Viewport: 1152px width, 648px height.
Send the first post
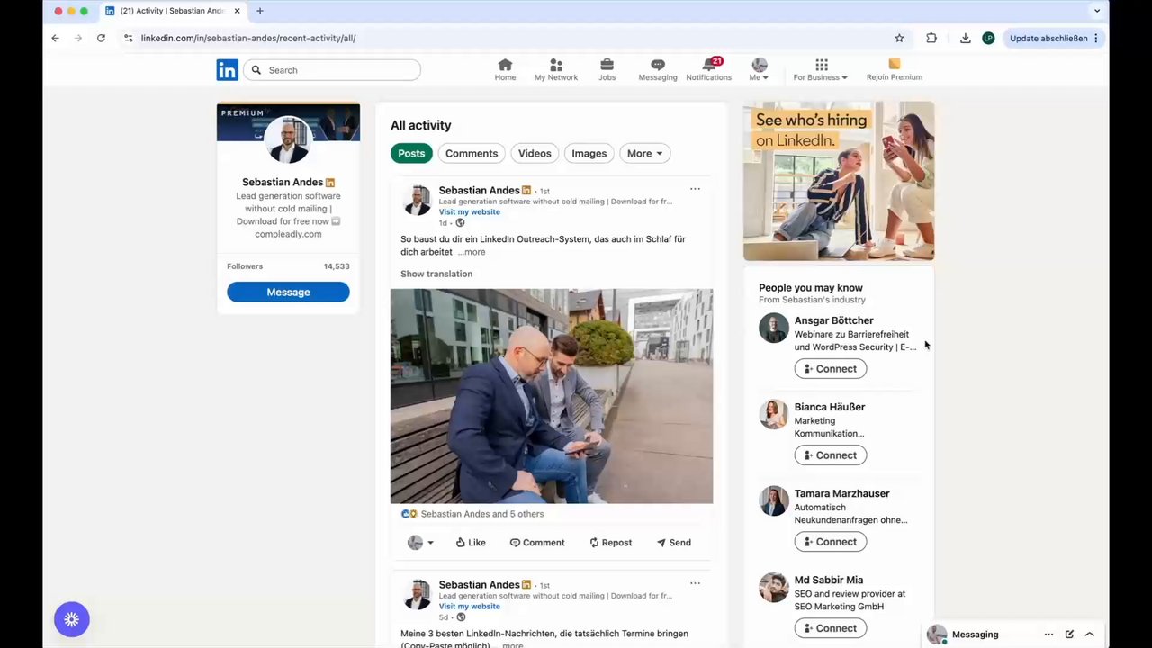click(673, 543)
